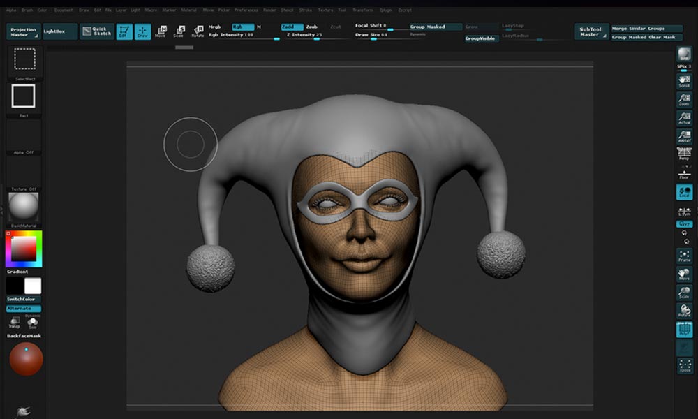The image size is (698, 419).
Task: Click the Solo icon
Action: tap(33, 323)
